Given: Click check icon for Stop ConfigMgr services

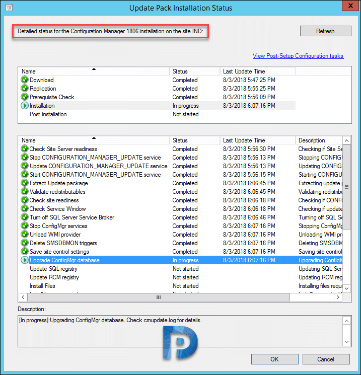Looking at the screenshot, I should (24, 226).
